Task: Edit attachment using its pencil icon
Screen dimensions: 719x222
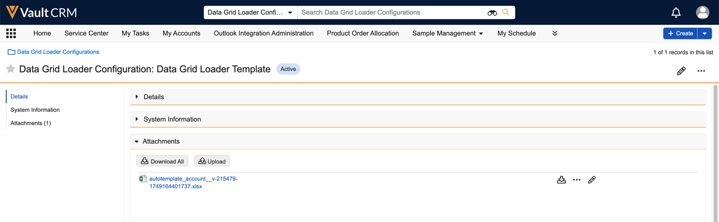Action: point(592,180)
